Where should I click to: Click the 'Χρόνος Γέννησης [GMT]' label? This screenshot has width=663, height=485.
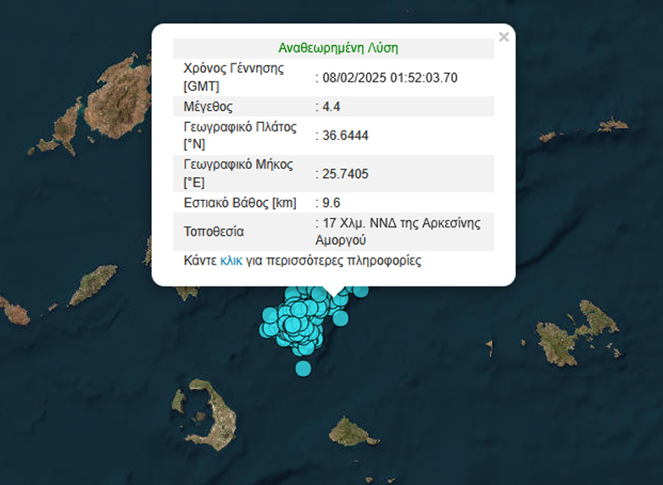234,78
